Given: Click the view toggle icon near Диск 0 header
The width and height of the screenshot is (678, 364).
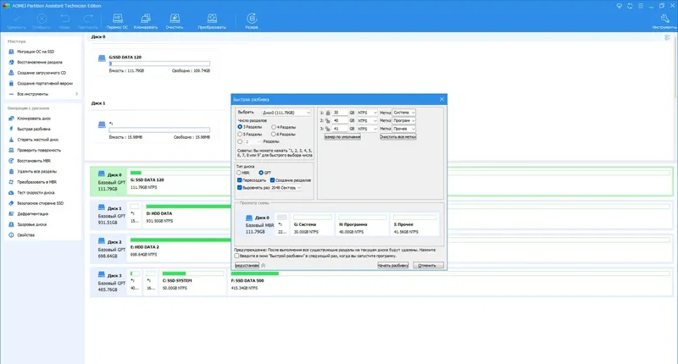Looking at the screenshot, I should pos(667,37).
